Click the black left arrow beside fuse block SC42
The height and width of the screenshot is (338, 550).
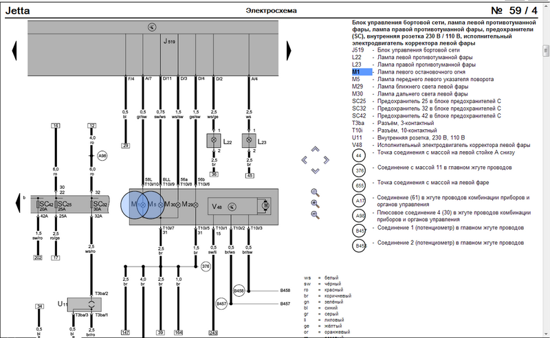18,203
